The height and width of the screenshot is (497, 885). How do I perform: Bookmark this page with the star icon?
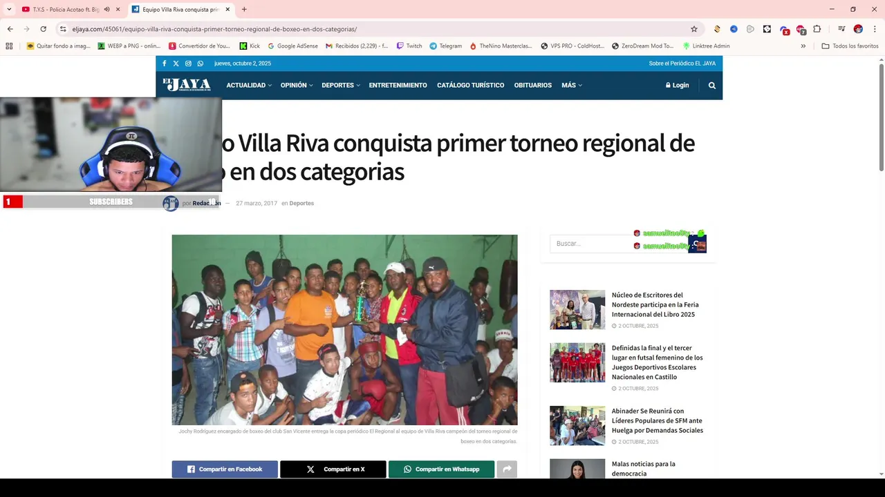pos(694,29)
